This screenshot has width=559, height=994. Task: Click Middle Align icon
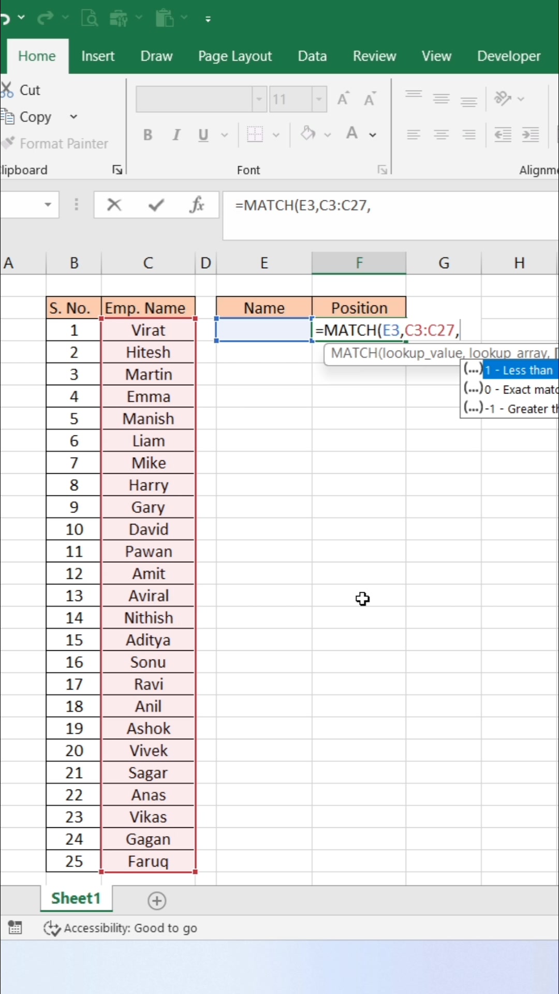[x=441, y=98]
